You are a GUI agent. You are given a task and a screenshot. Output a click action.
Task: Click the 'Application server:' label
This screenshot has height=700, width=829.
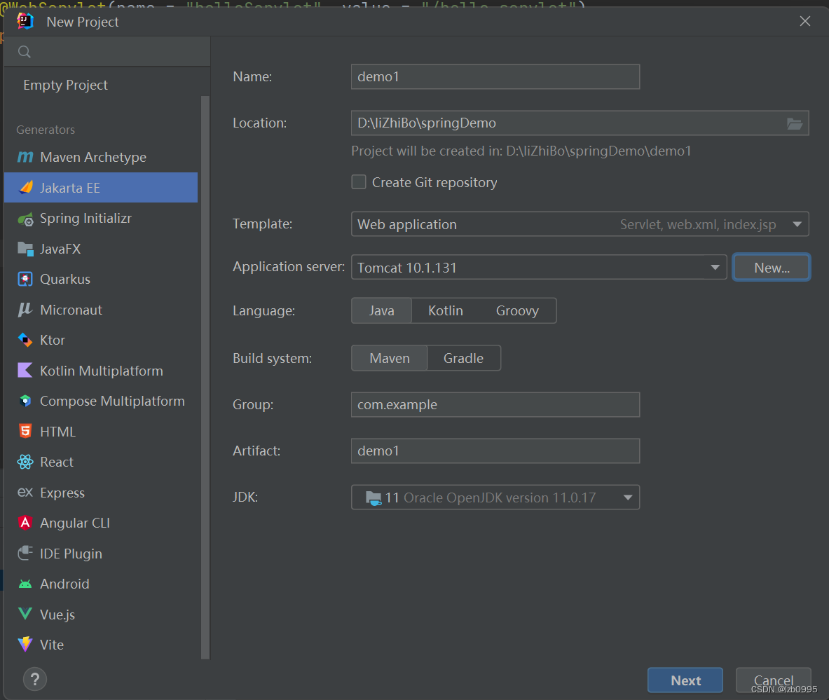point(289,266)
